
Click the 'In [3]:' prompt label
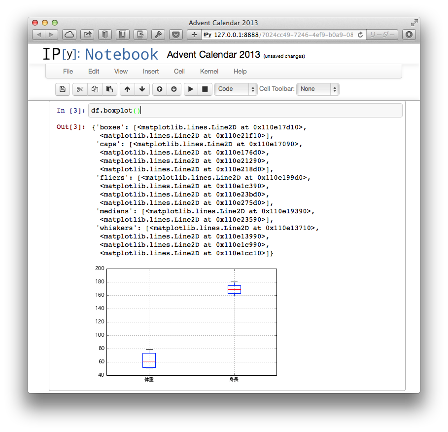click(x=71, y=111)
